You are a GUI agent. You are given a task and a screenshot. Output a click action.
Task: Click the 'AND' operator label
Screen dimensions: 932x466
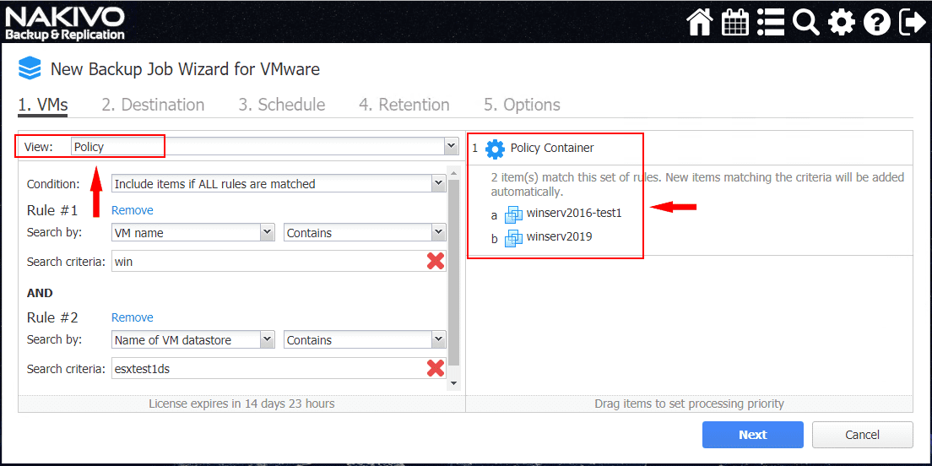40,293
